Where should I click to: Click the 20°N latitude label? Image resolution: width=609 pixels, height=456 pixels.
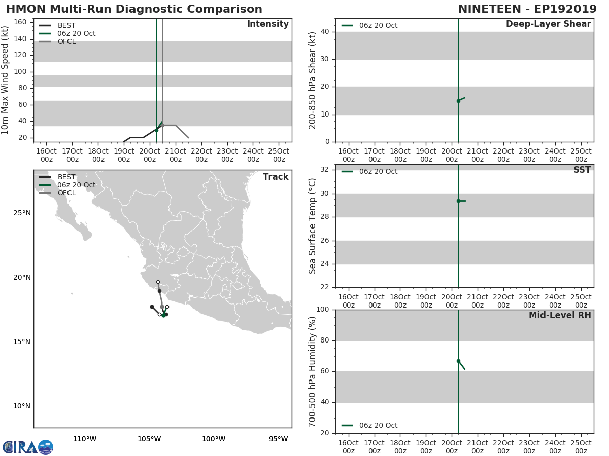point(22,277)
